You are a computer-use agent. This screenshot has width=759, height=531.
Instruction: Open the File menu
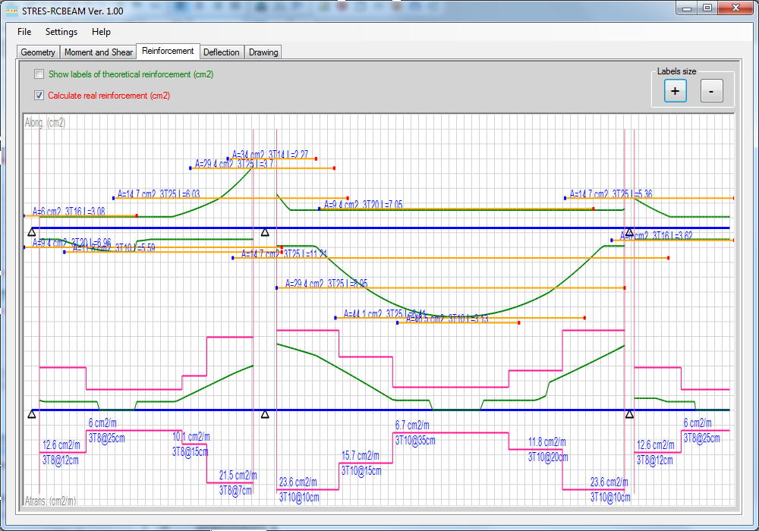pyautogui.click(x=24, y=32)
